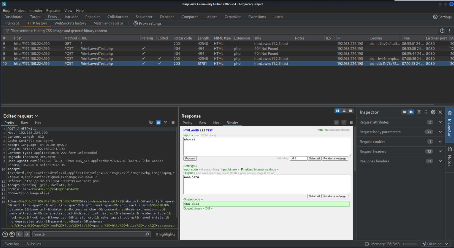Expand the Settings » section in rendered page
Image resolution: width=454 pixels, height=248 pixels.
pyautogui.click(x=190, y=166)
